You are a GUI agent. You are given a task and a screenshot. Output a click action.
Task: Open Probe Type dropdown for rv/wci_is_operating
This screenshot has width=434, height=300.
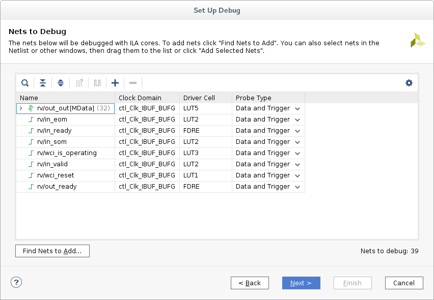click(x=297, y=154)
